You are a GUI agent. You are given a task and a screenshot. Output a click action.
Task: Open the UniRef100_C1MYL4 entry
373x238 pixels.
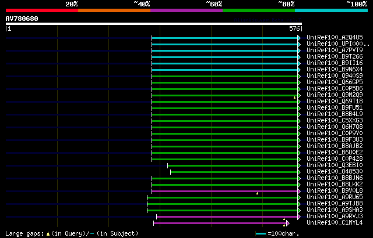pyautogui.click(x=335, y=222)
